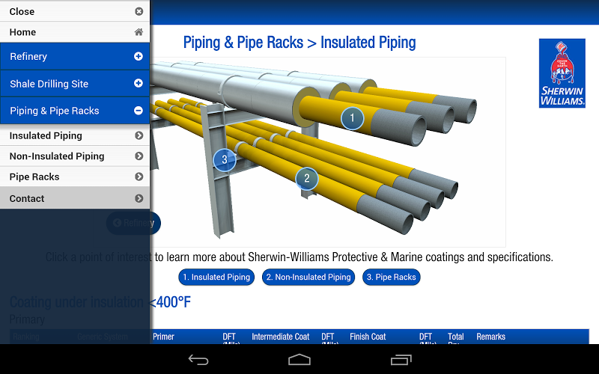The image size is (599, 374).
Task: Click the 2. Non-Insulated Piping button
Action: 308,277
